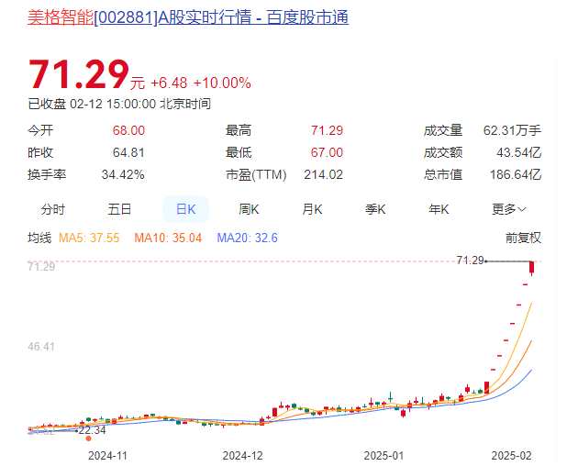Click the 已收盘 02-12 15:00:00 status line
Viewport: 567px width, 466px height.
coord(119,105)
